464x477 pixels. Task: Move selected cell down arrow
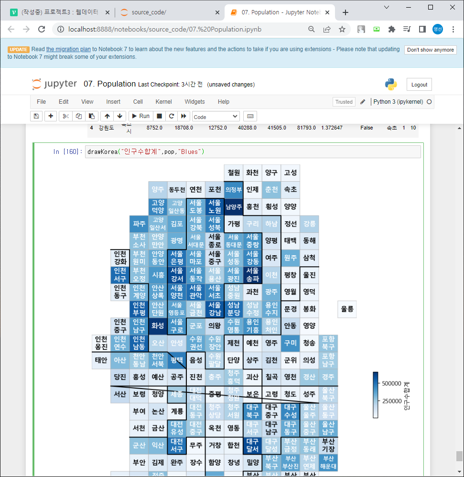(x=120, y=116)
